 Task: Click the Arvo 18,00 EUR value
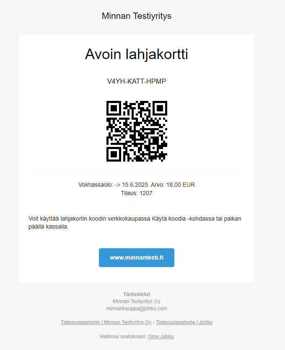[173, 185]
